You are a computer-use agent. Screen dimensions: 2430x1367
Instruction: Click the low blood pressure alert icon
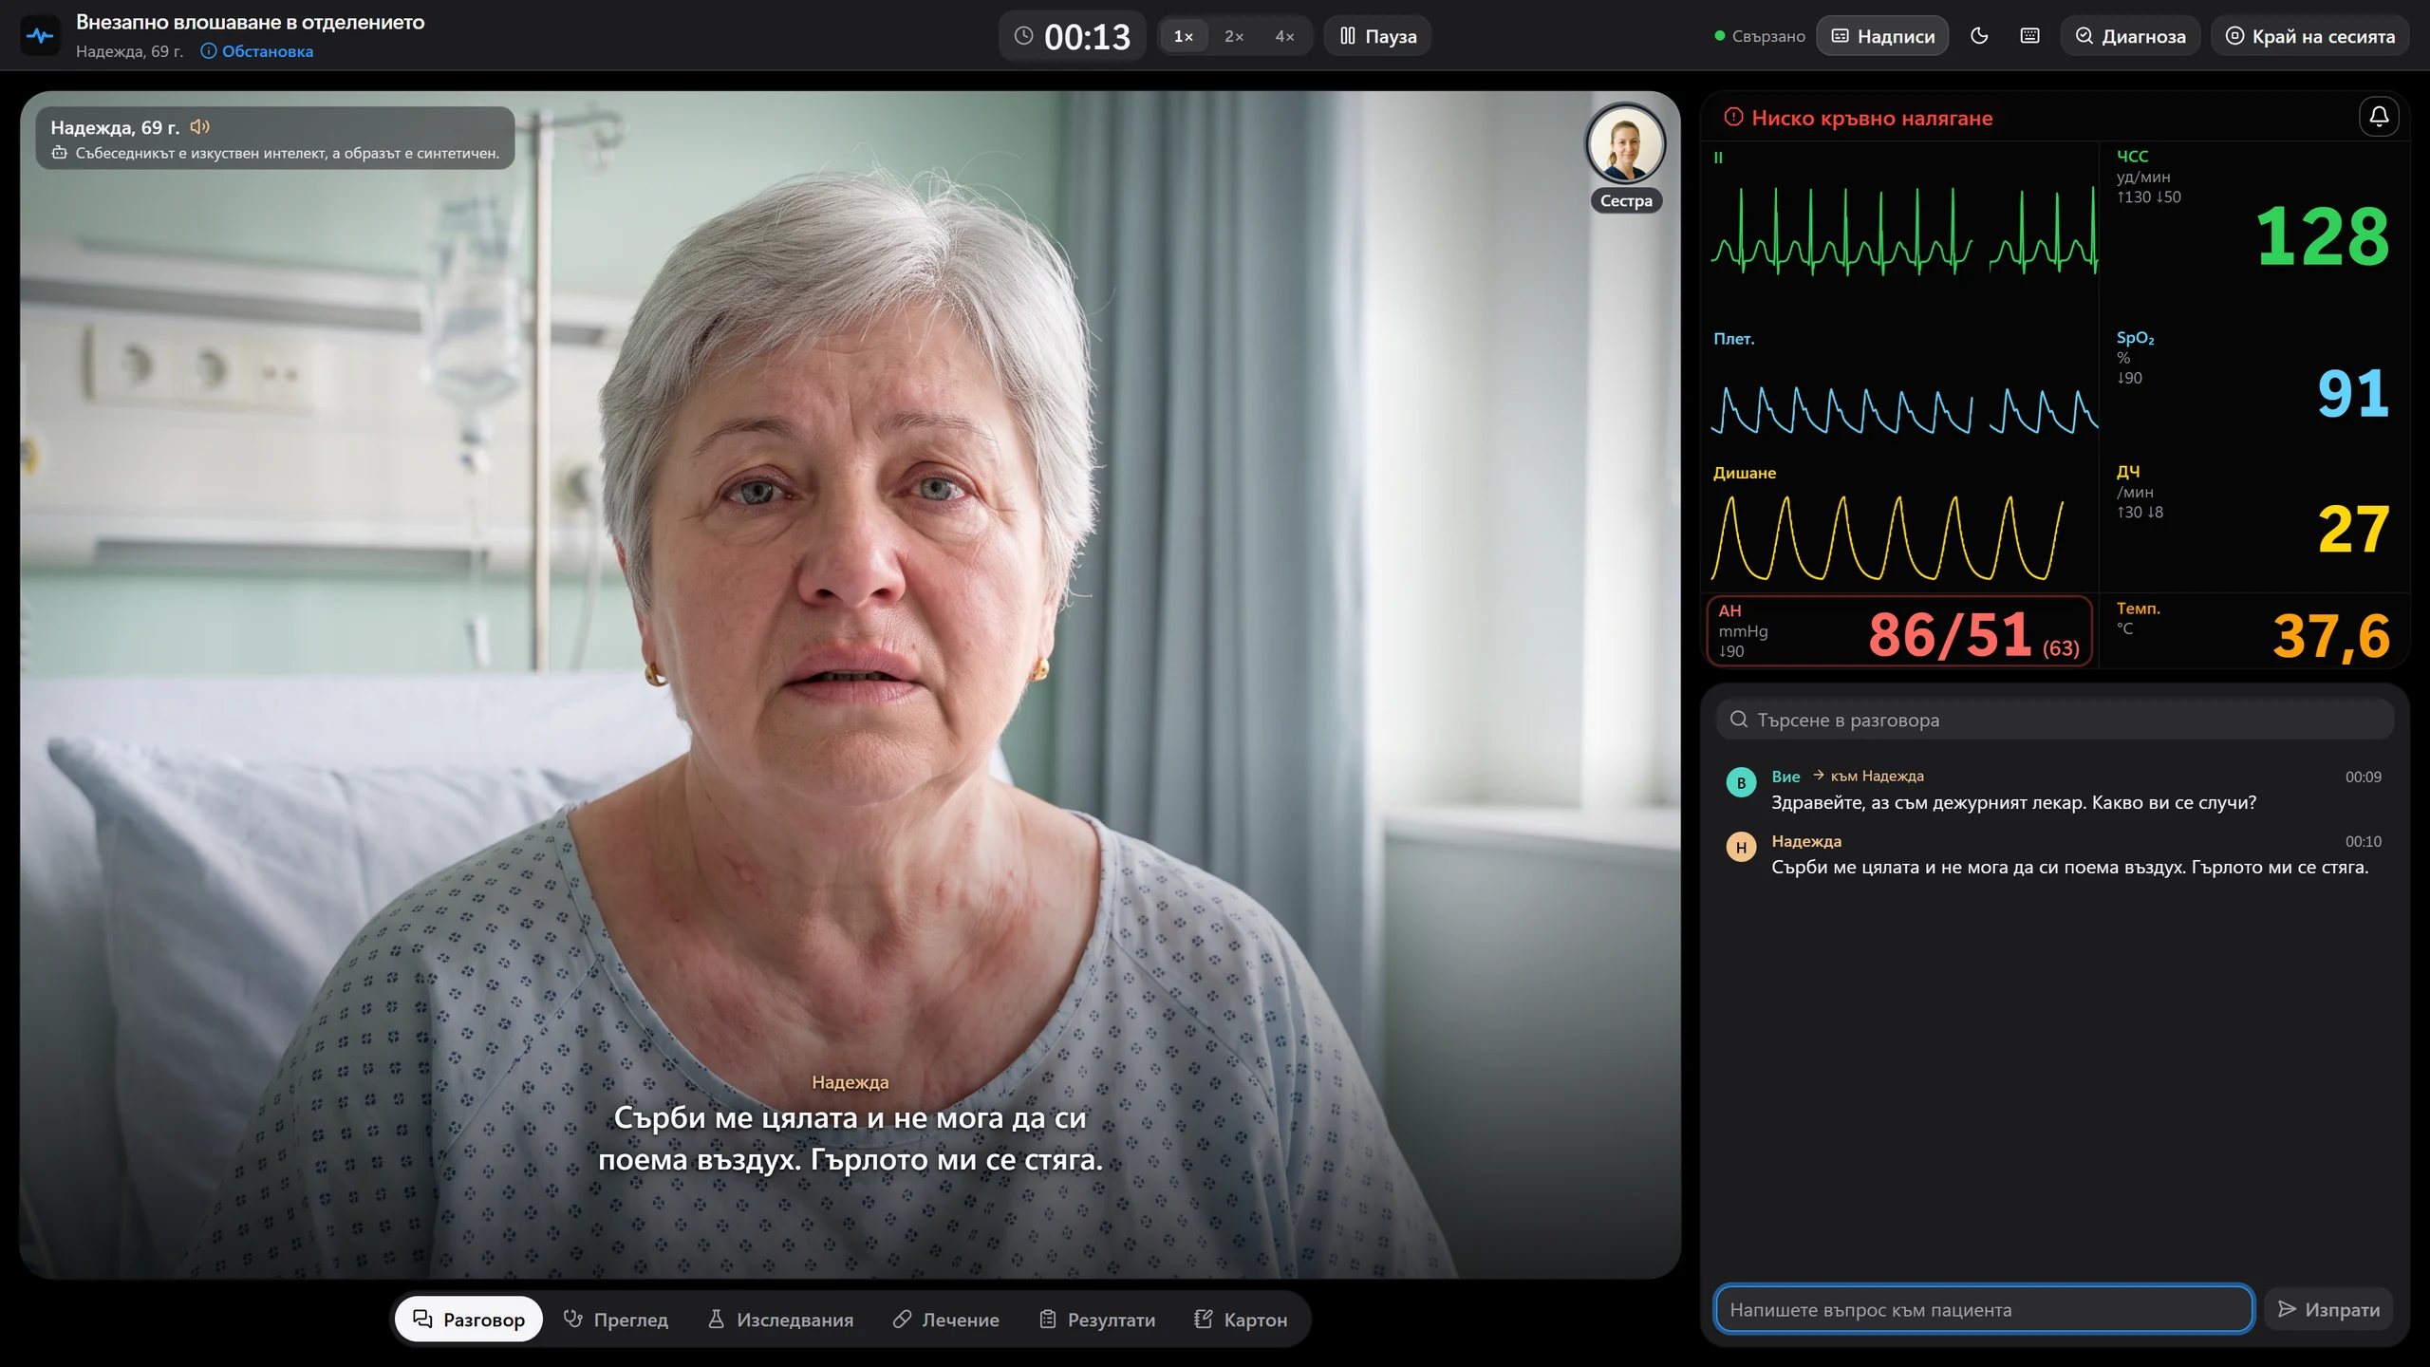1733,118
